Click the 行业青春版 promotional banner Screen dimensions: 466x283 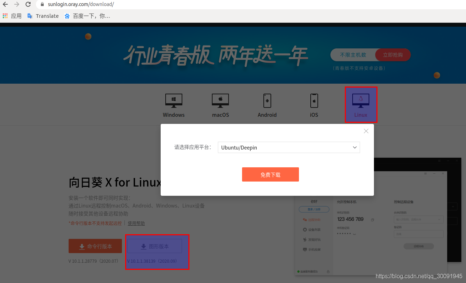215,56
